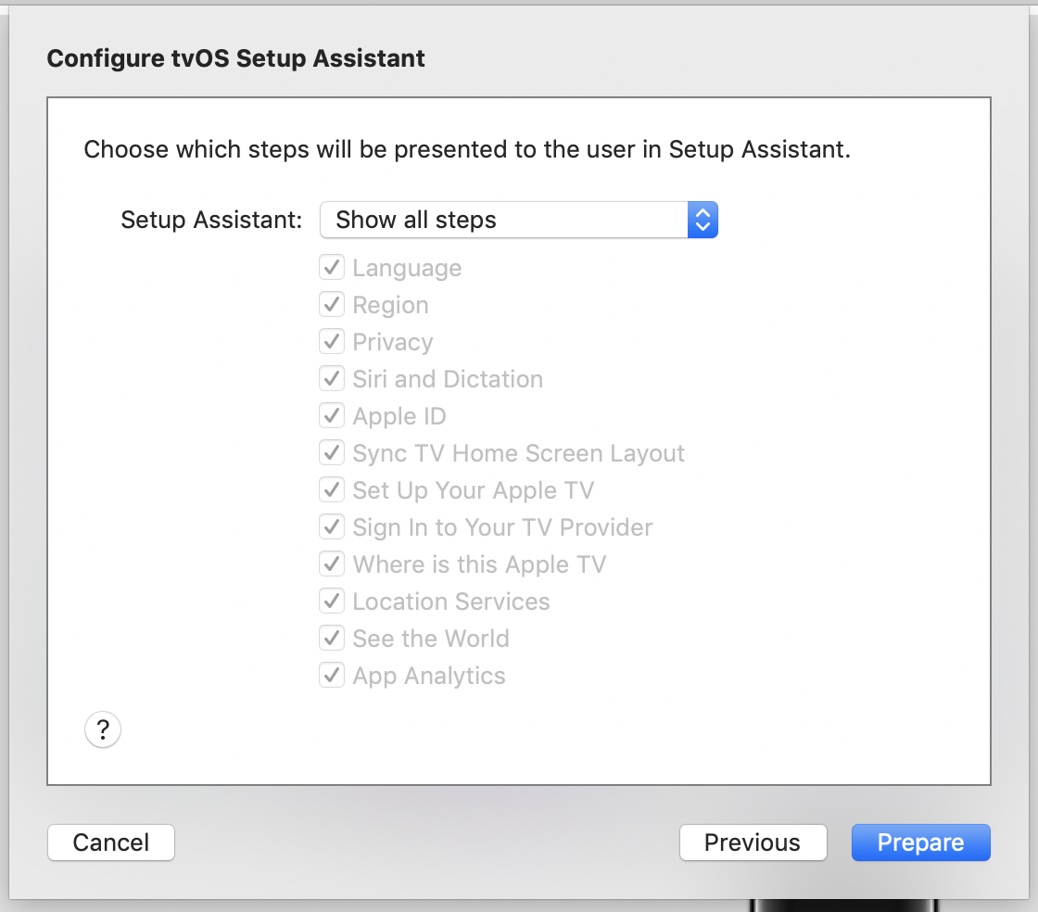Toggle the Language checkbox
The height and width of the screenshot is (912, 1038).
coord(332,268)
